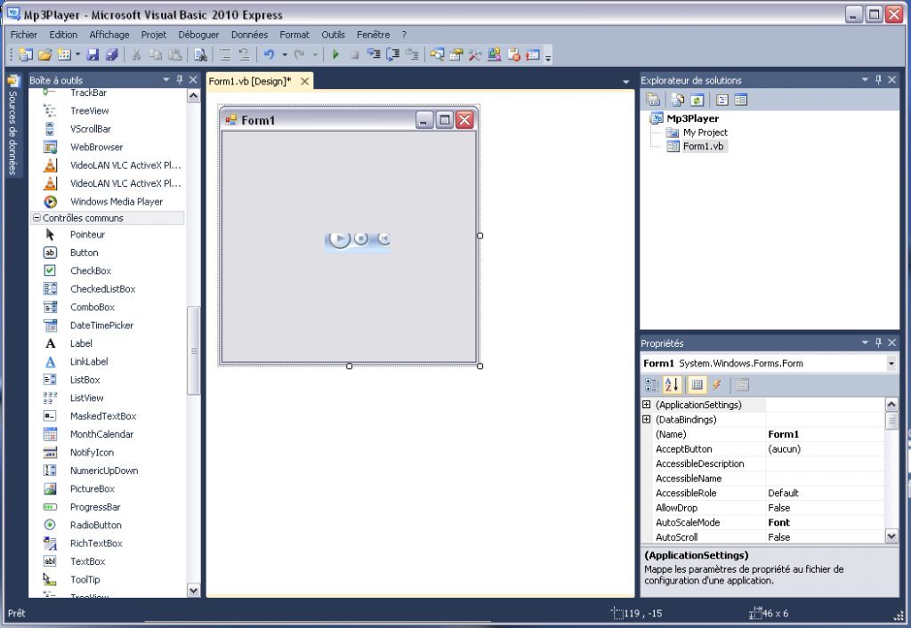The image size is (911, 628).
Task: Show the Events list via the lightning icon
Action: pyautogui.click(x=717, y=384)
